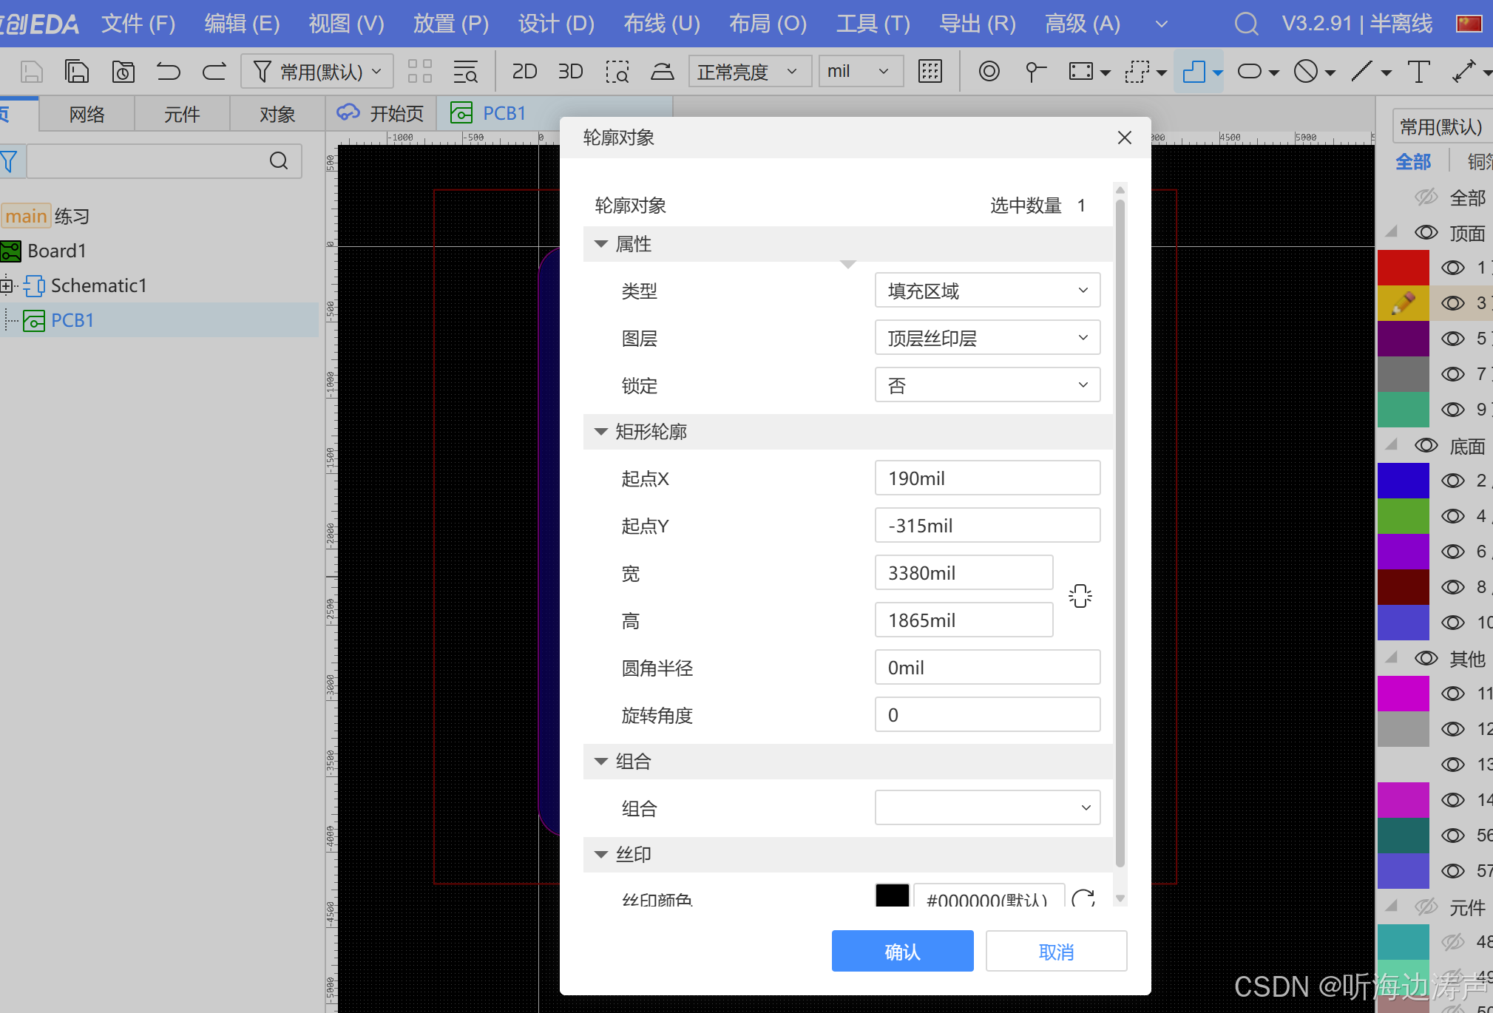Toggle visibility of 底面 layer group
1493x1013 pixels.
click(1426, 445)
